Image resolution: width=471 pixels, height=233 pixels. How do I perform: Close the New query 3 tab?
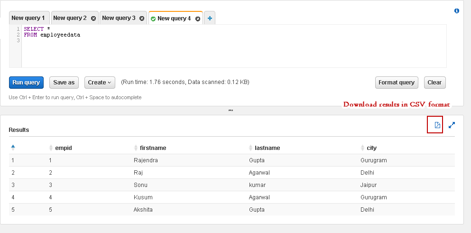coord(142,19)
